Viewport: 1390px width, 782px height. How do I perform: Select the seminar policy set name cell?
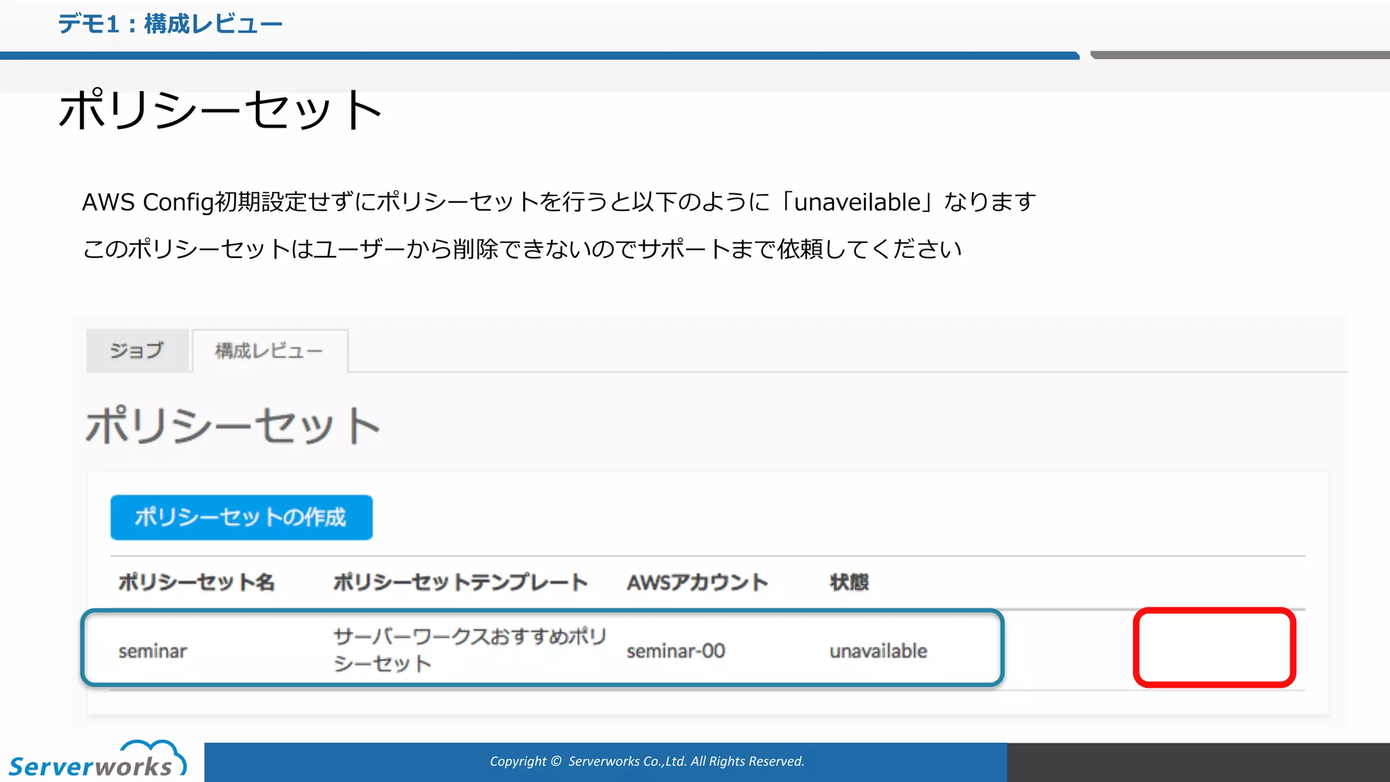153,651
